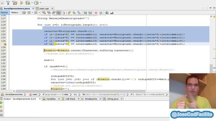Open the Profile Project dropdown arrow
Screen dimensions: 216x121
pyautogui.click(x=40, y=3)
